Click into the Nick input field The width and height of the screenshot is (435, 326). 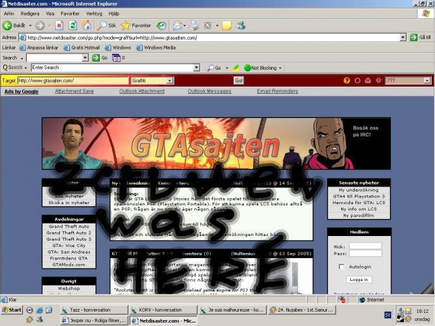pos(365,246)
